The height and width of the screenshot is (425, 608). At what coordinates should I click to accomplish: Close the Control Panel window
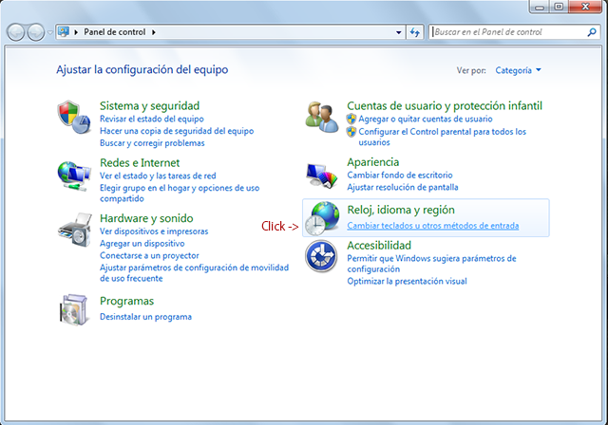click(x=586, y=7)
